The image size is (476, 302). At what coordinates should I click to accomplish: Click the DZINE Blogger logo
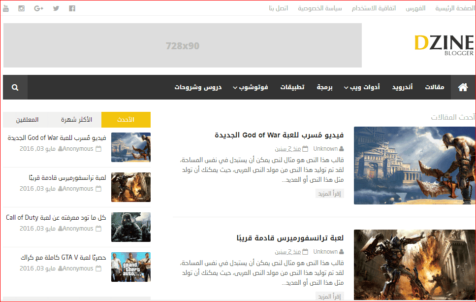[444, 45]
